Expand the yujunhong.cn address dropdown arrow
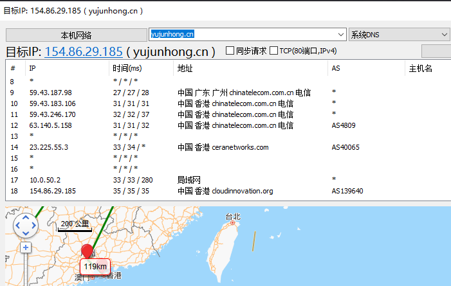Viewport: 451px width, 286px height. (341, 34)
